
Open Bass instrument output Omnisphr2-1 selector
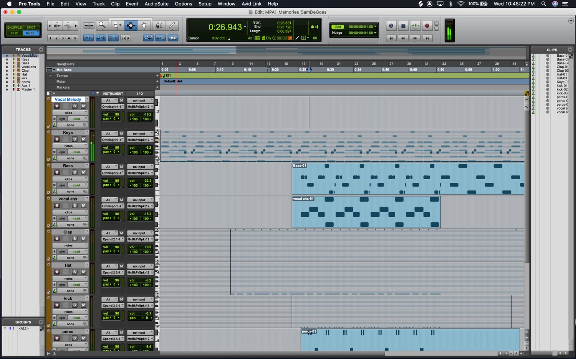tap(113, 173)
